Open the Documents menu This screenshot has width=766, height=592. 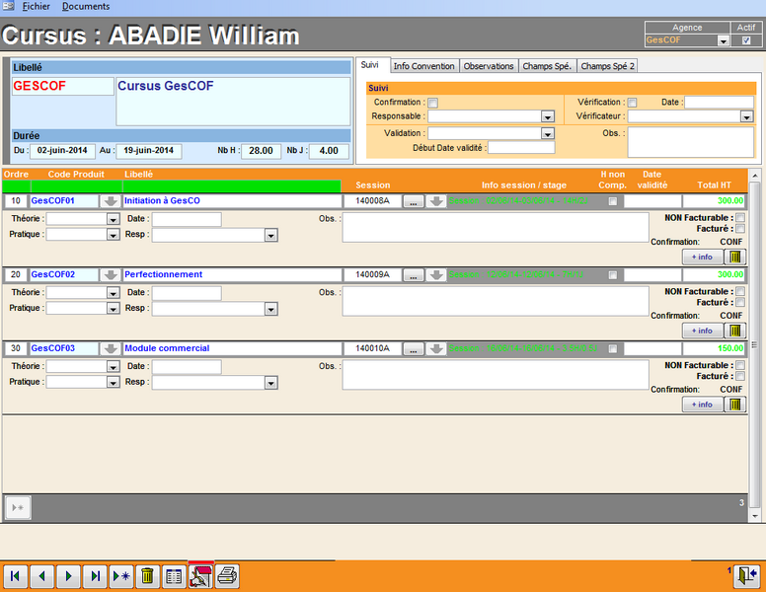point(86,6)
